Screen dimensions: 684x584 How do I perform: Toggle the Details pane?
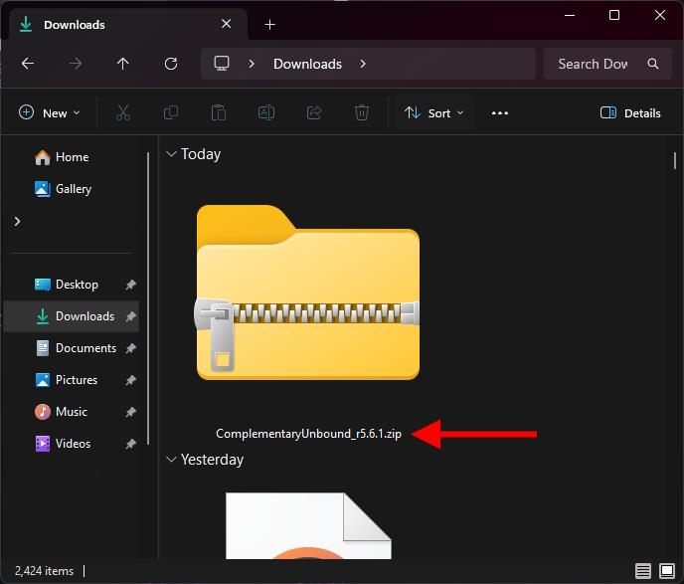click(x=630, y=113)
